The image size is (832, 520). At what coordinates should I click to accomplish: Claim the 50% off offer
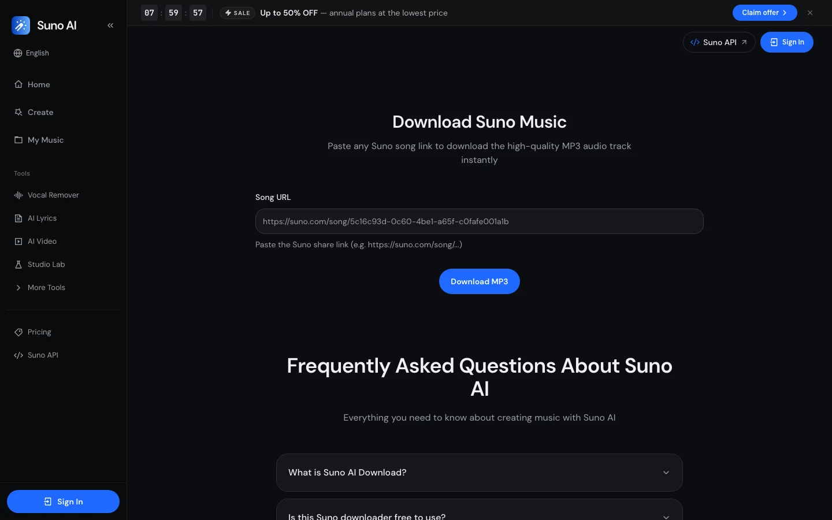point(764,13)
